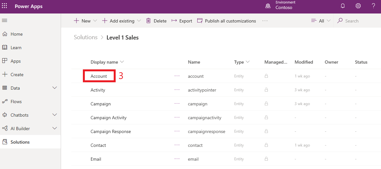Open the settings gear icon

[x=358, y=6]
